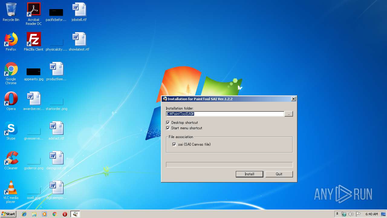Screen dimensions: 387x218
Task: Click the installer title bar text
Action: (x=200, y=99)
